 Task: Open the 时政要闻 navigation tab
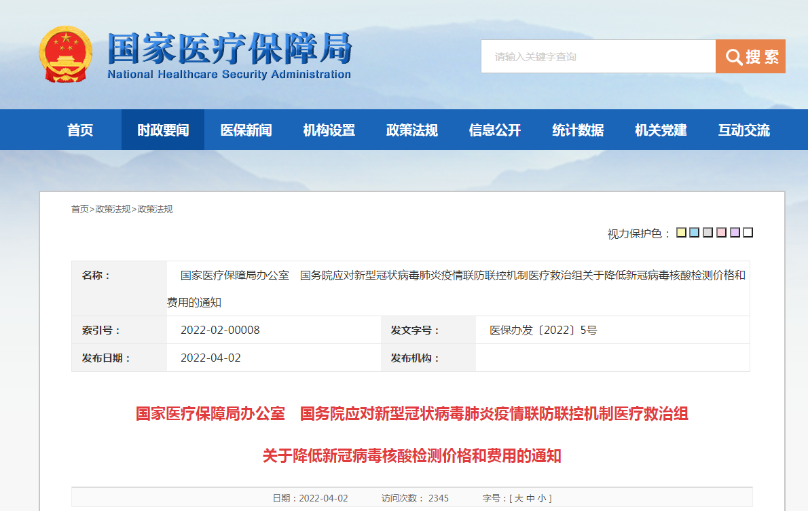click(x=163, y=130)
